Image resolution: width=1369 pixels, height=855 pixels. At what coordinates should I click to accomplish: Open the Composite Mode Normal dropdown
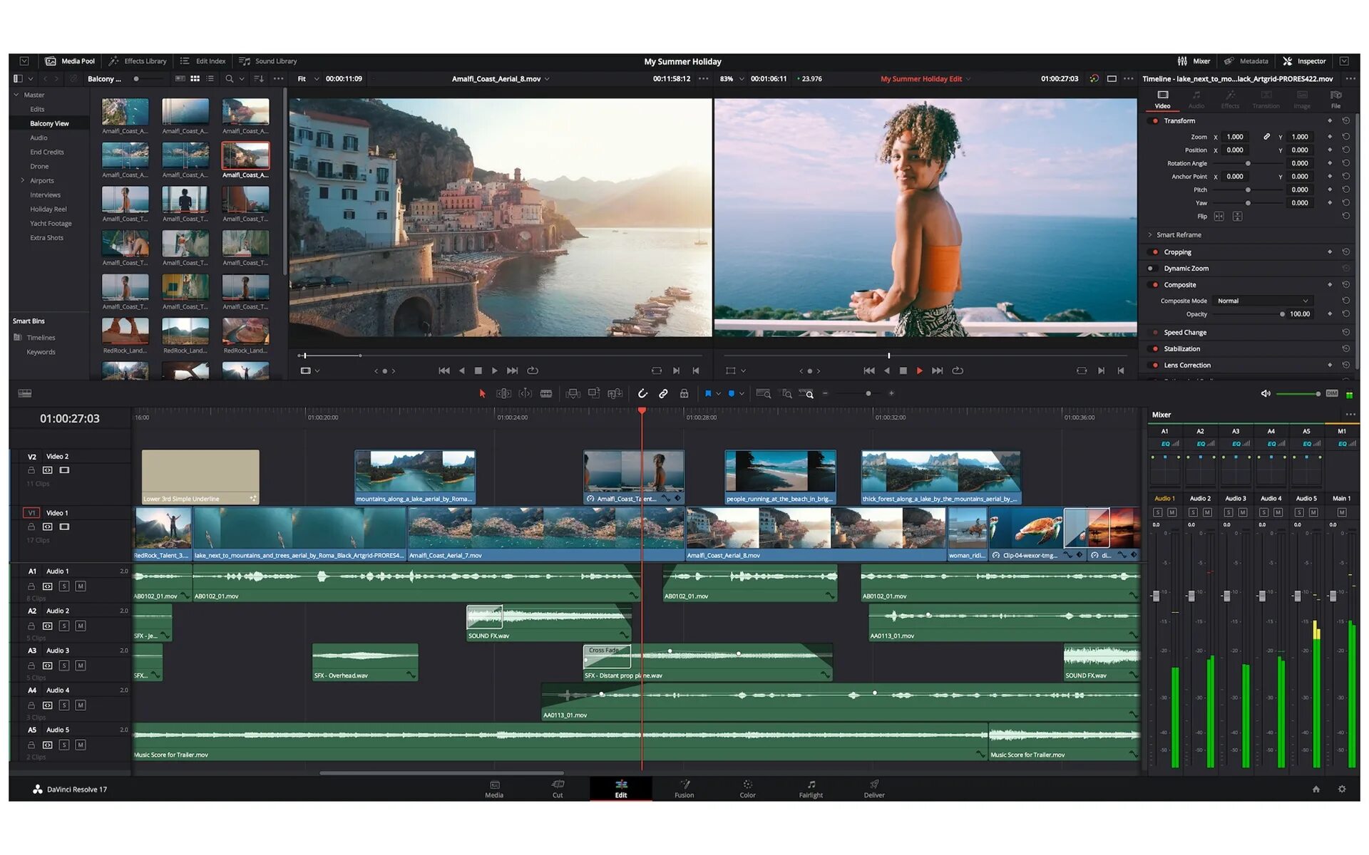point(1263,301)
